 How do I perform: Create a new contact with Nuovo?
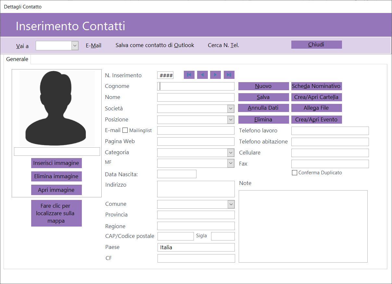click(x=263, y=86)
